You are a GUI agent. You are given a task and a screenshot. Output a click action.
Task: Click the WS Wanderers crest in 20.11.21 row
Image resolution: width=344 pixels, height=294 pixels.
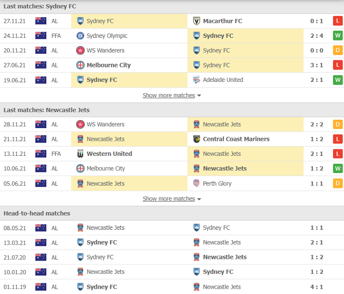point(80,50)
